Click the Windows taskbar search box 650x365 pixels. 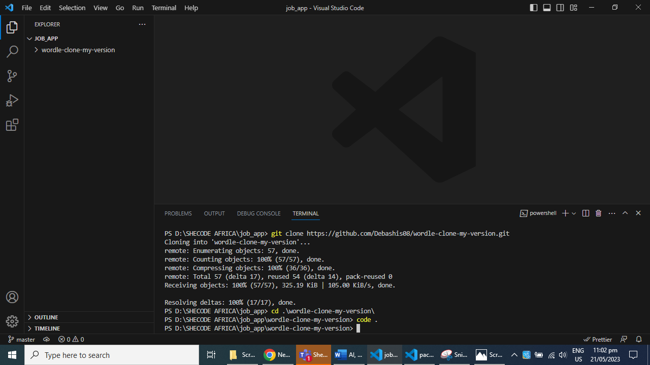[x=112, y=355]
